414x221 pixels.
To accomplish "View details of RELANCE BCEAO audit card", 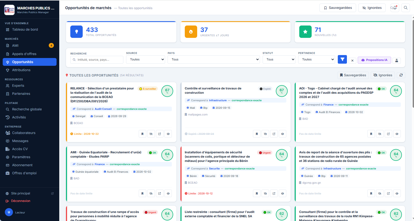I will [x=168, y=134].
